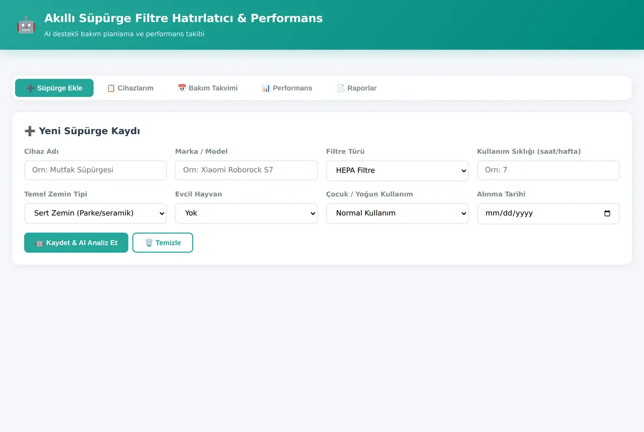
Task: Click the clipboard icon on Cihazlarım tab
Action: 111,88
